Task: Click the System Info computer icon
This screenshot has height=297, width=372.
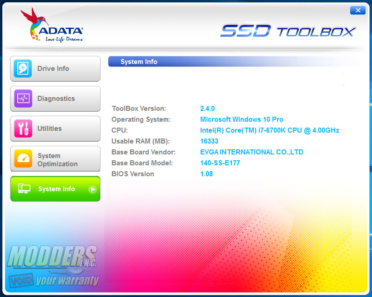Action: coord(24,188)
